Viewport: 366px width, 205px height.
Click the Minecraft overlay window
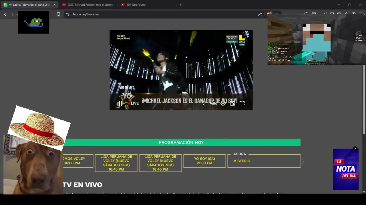[x=317, y=39]
